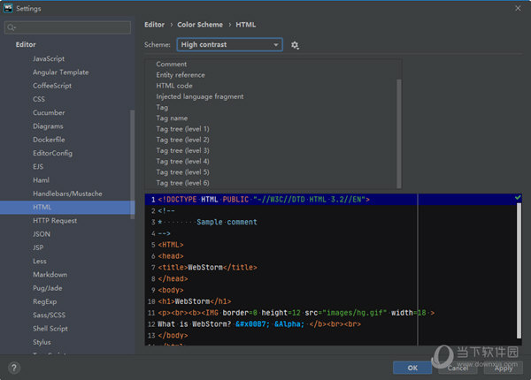Select Tag tree (level 1) option

pyautogui.click(x=182, y=129)
